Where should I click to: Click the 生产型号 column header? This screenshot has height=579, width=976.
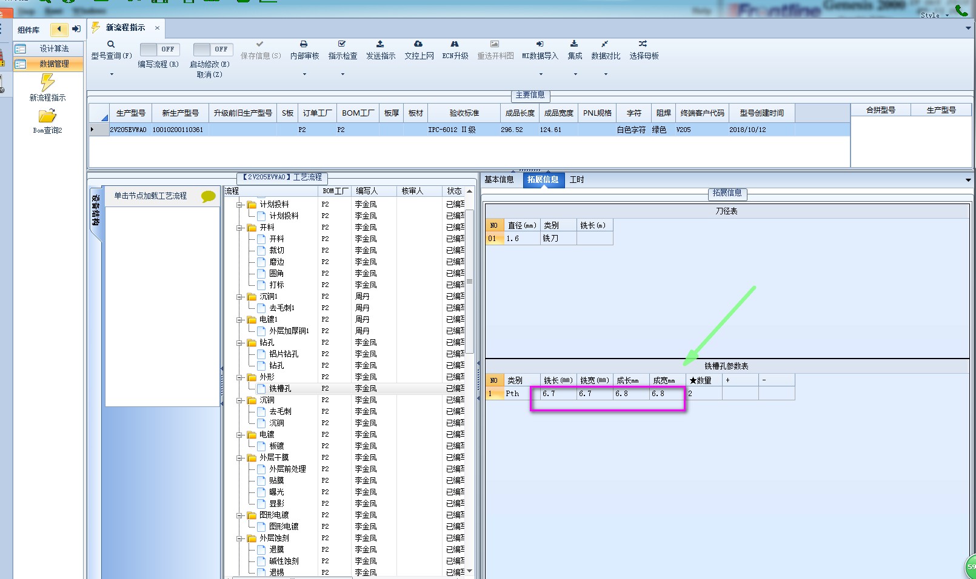(130, 113)
